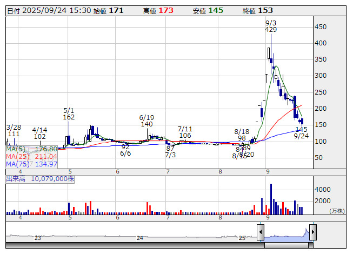This screenshot has height=254, width=353.
Task: Click year 25 marker in the overview strip
Action: (242, 238)
